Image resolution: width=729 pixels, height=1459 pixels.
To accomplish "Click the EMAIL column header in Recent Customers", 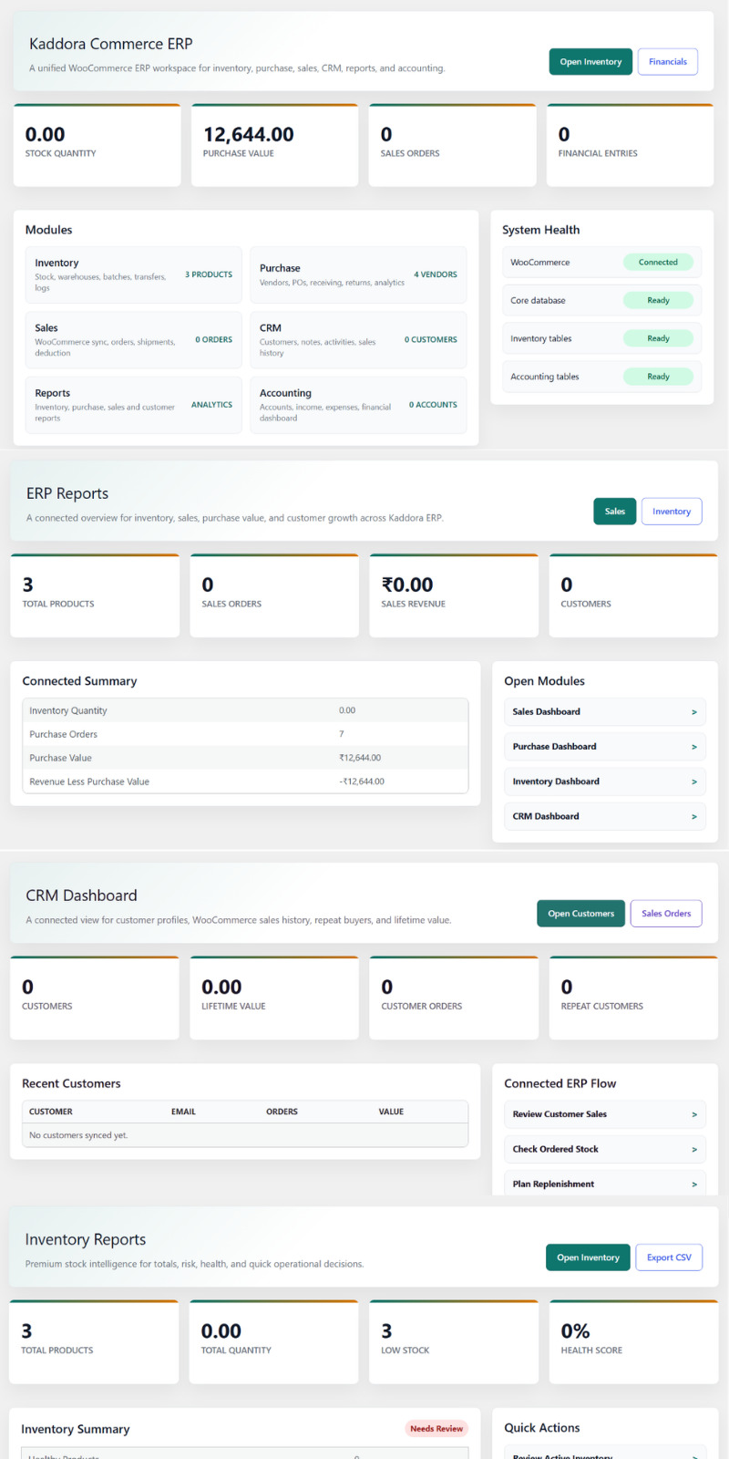I will (183, 1112).
